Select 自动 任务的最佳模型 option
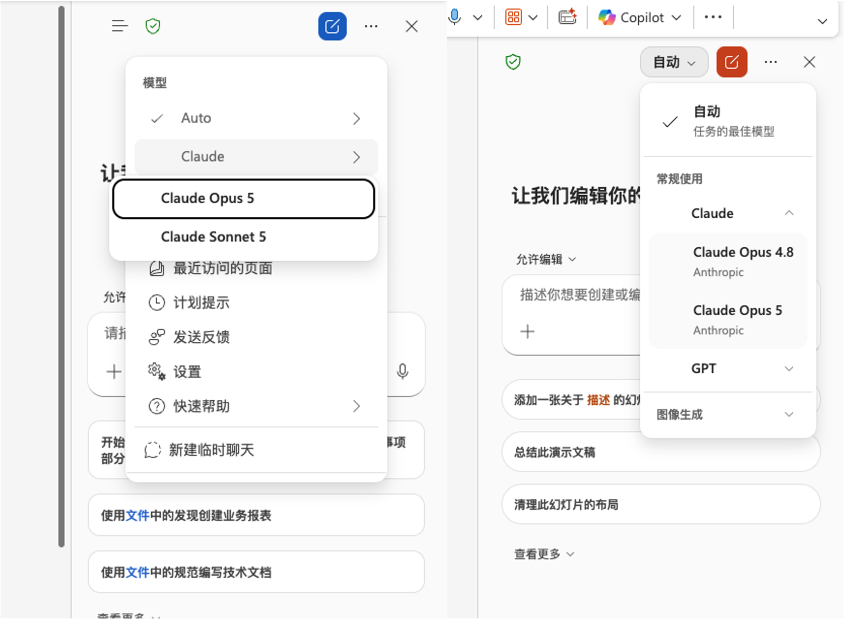844x619 pixels. [728, 121]
